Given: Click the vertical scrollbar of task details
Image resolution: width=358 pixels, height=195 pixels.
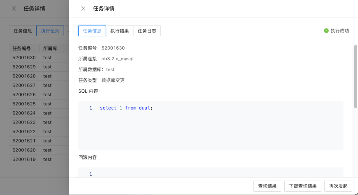Looking at the screenshot, I should pos(355,77).
